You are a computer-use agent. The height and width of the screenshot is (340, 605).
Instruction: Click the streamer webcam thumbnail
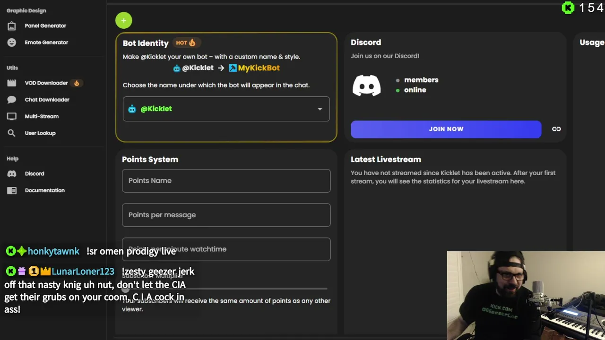526,296
